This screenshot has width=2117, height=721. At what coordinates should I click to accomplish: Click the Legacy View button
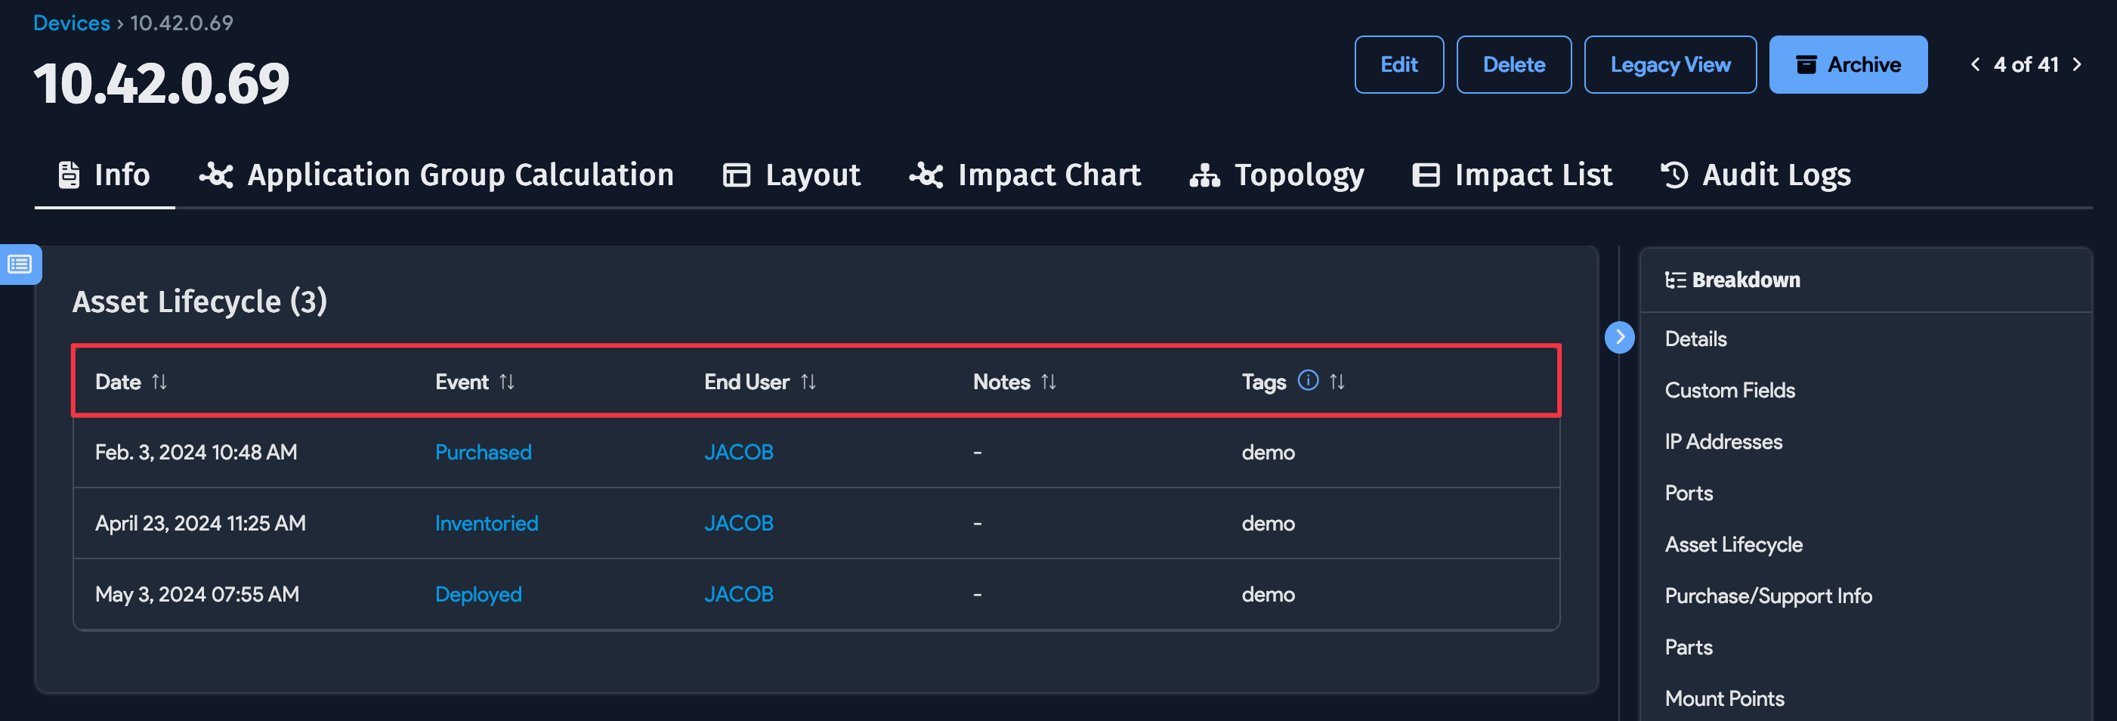pos(1670,64)
